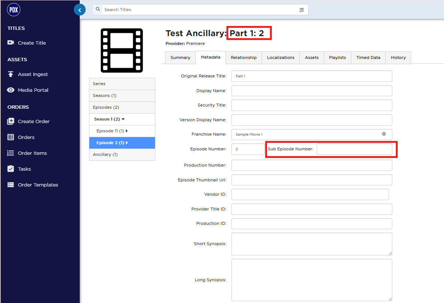View the History tab
The height and width of the screenshot is (303, 444).
398,58
